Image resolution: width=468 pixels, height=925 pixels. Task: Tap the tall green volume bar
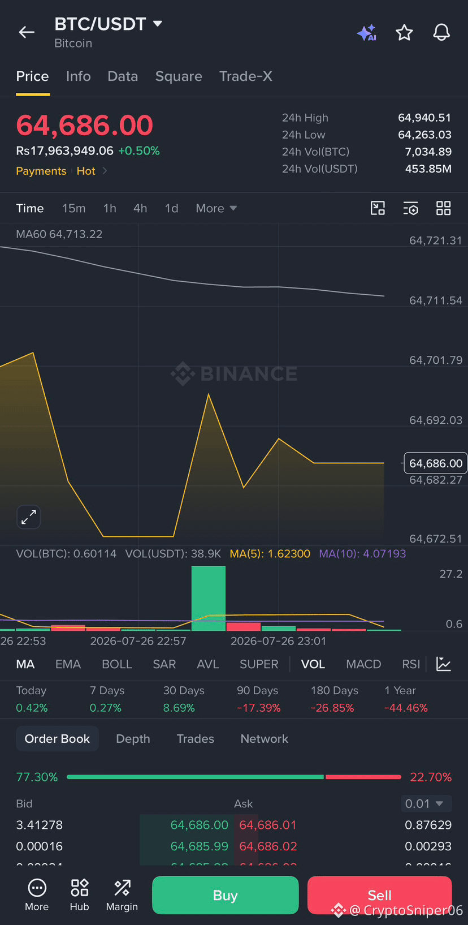209,598
